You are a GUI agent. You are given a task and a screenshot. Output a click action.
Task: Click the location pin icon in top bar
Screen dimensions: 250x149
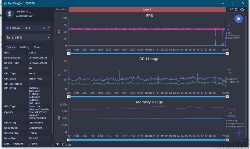231,10
